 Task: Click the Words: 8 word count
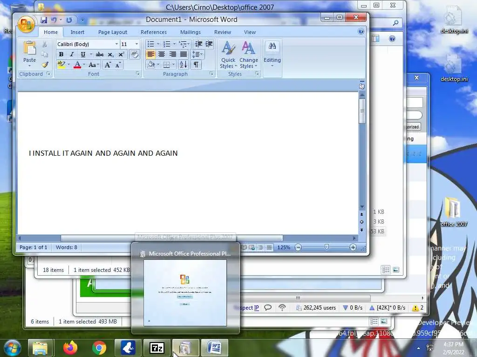click(66, 247)
